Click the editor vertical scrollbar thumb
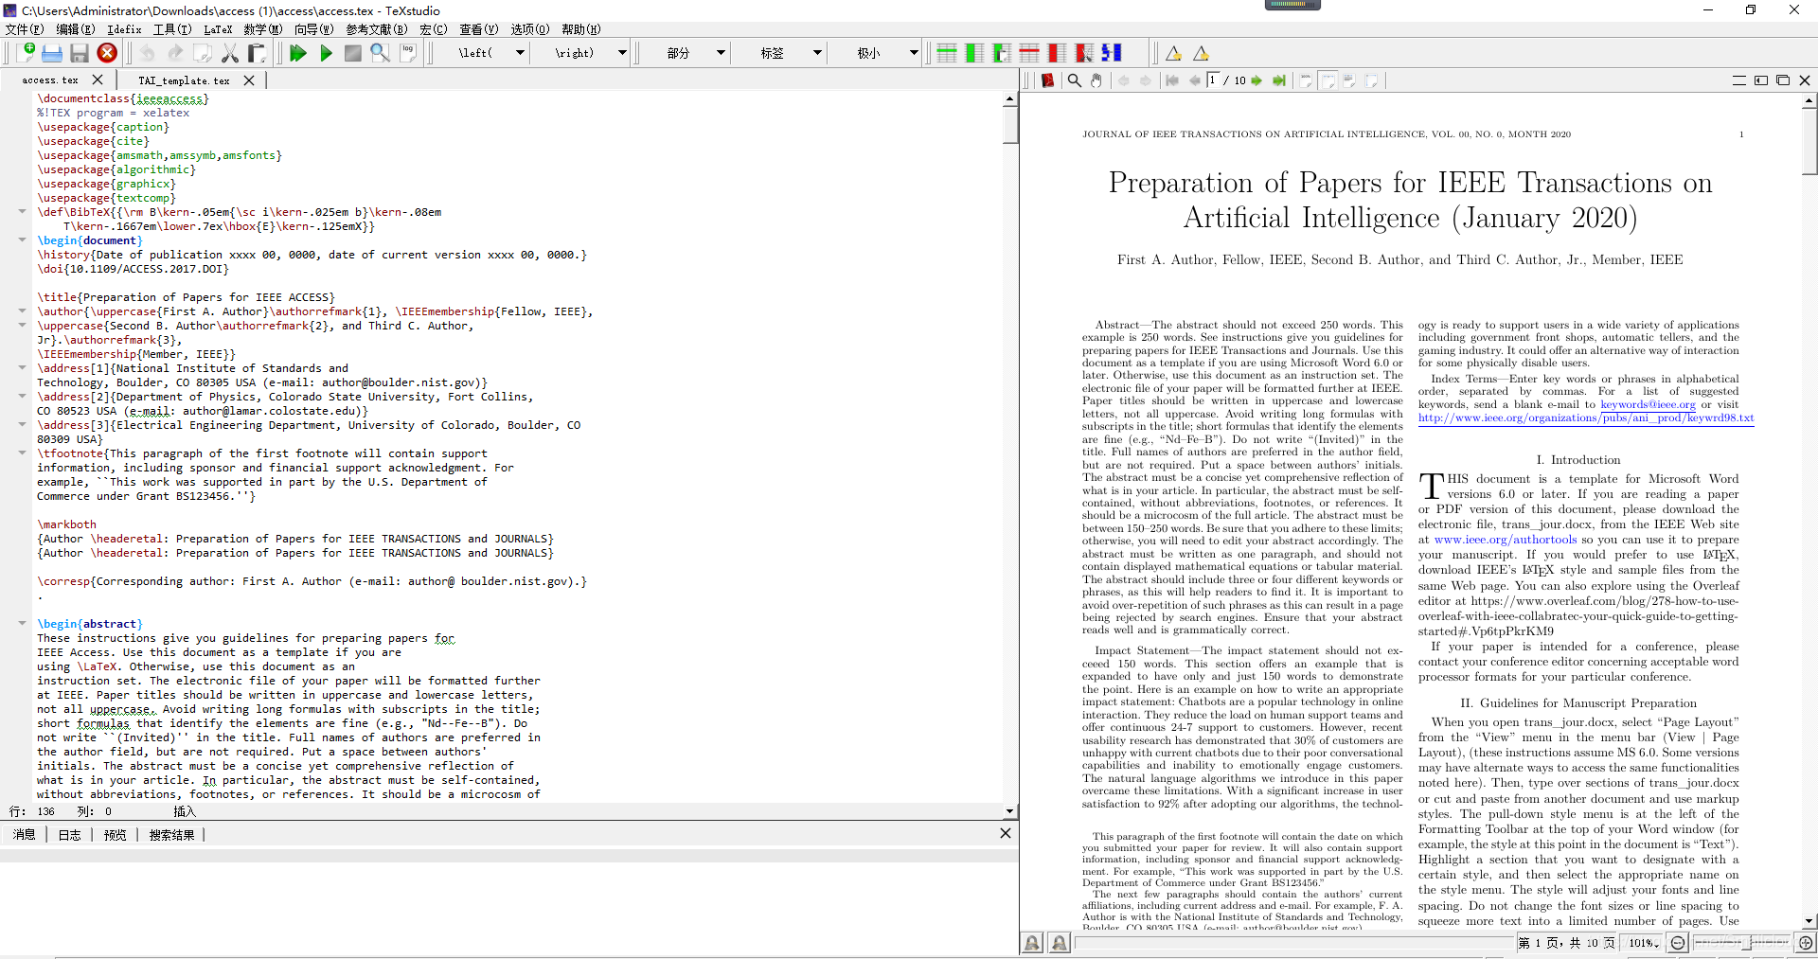Screen dimensions: 1818x959 tap(1009, 125)
